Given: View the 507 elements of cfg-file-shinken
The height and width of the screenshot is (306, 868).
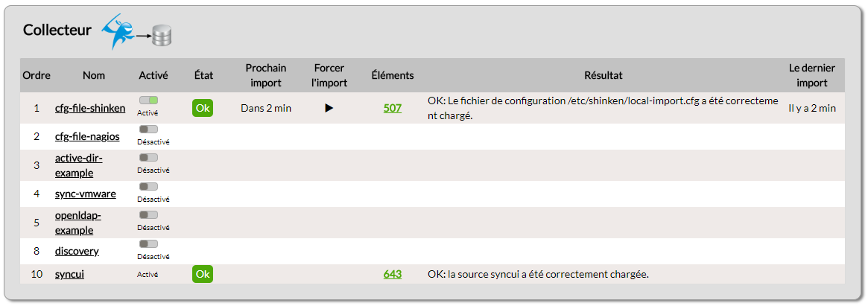Looking at the screenshot, I should click(x=393, y=108).
